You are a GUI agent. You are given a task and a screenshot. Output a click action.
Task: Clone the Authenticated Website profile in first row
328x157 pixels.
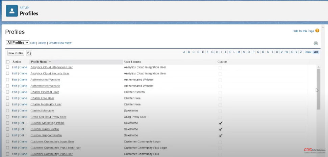pos(23,80)
